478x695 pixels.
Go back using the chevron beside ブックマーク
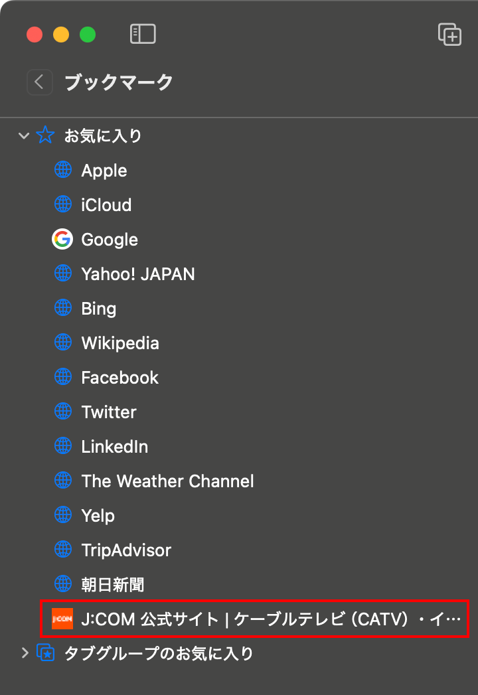point(39,82)
